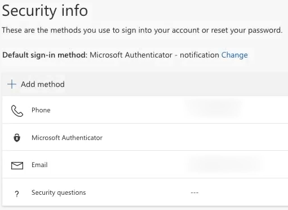Click the Add method label
The image size is (288, 210).
pos(43,84)
